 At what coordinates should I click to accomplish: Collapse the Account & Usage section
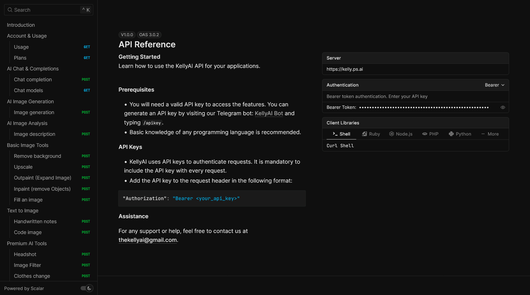[27, 36]
